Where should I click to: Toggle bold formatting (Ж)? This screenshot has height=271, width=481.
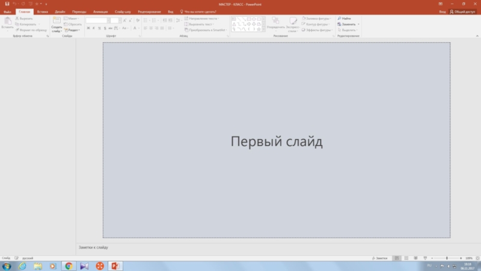click(x=88, y=28)
